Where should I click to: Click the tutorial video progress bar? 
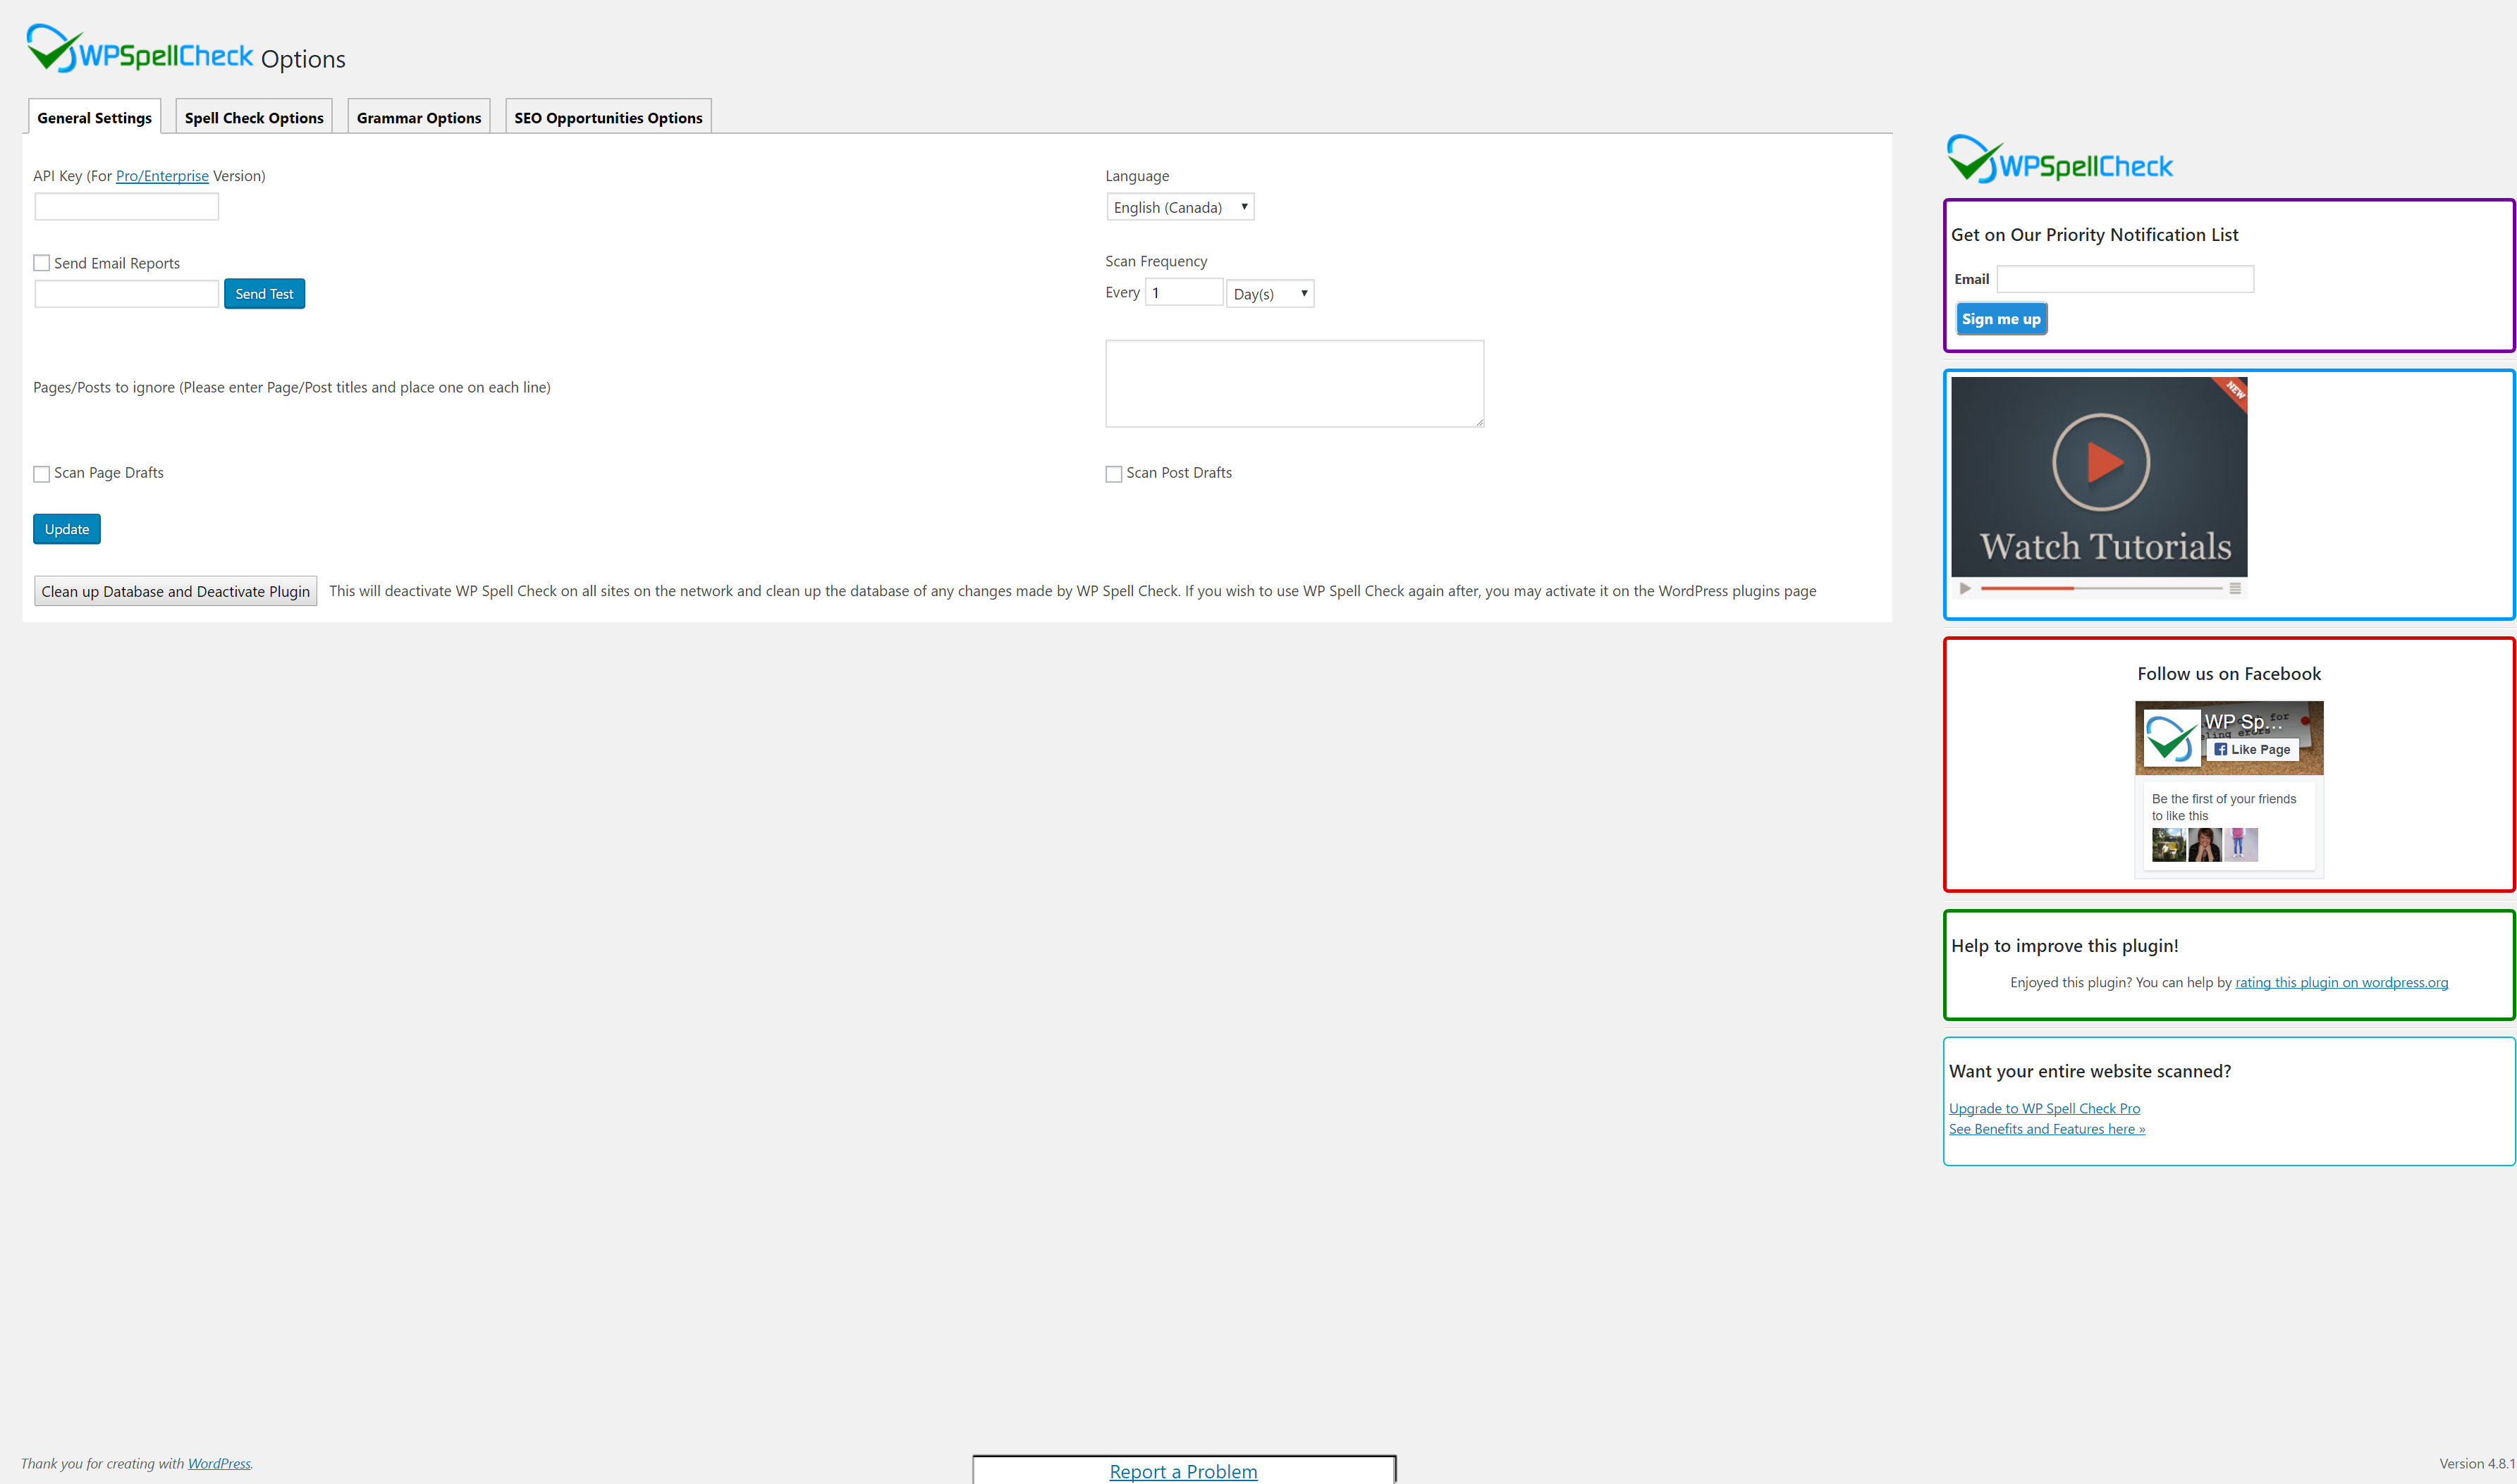[x=2101, y=589]
